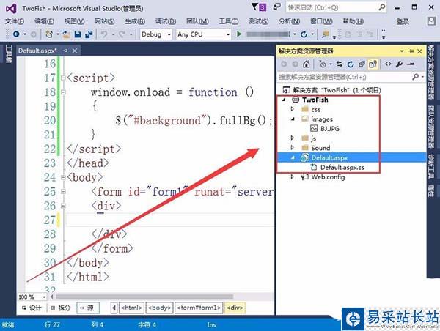Viewport: 440px width, 331px height.
Task: Open the Debug configuration dropdown
Action: tap(169, 34)
